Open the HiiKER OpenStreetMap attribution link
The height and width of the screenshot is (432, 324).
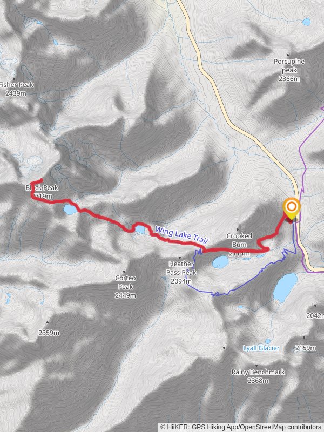point(241,427)
